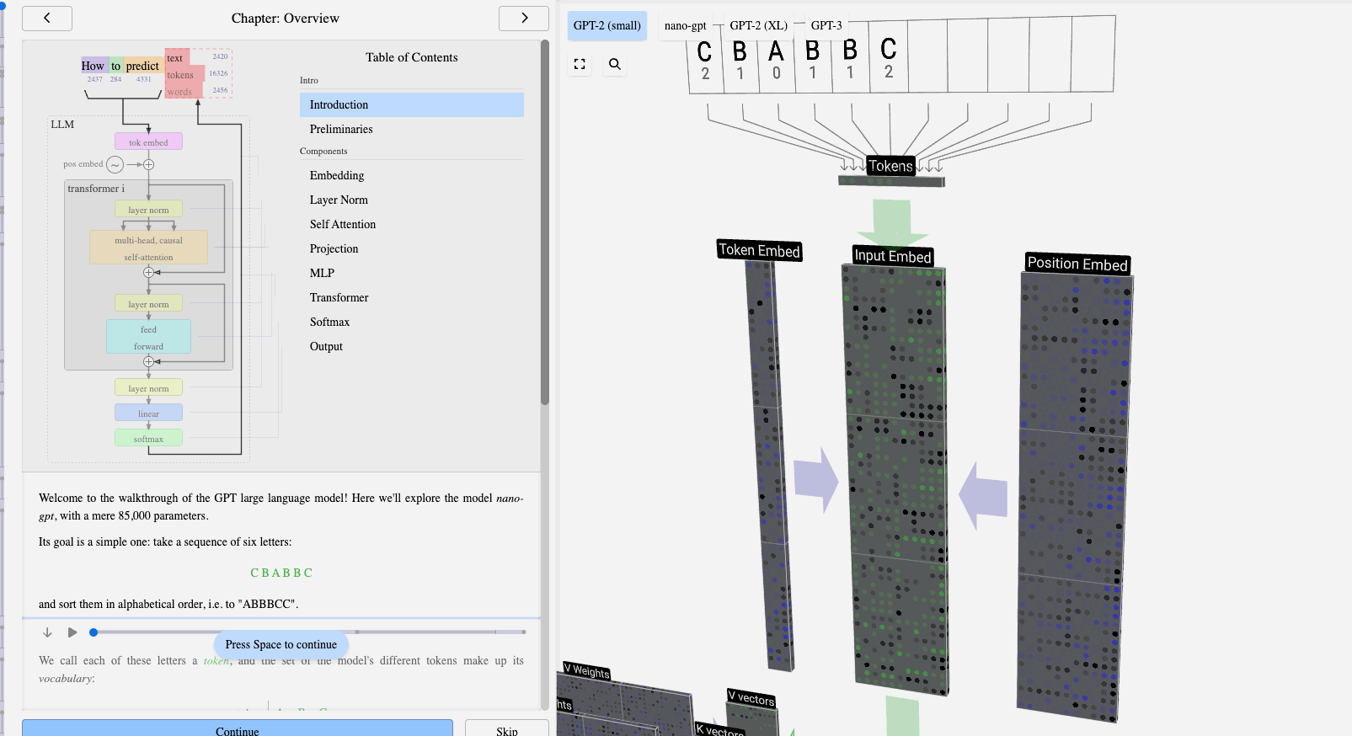This screenshot has height=736, width=1352.
Task: Open the Softmax chapter entry
Action: [329, 322]
